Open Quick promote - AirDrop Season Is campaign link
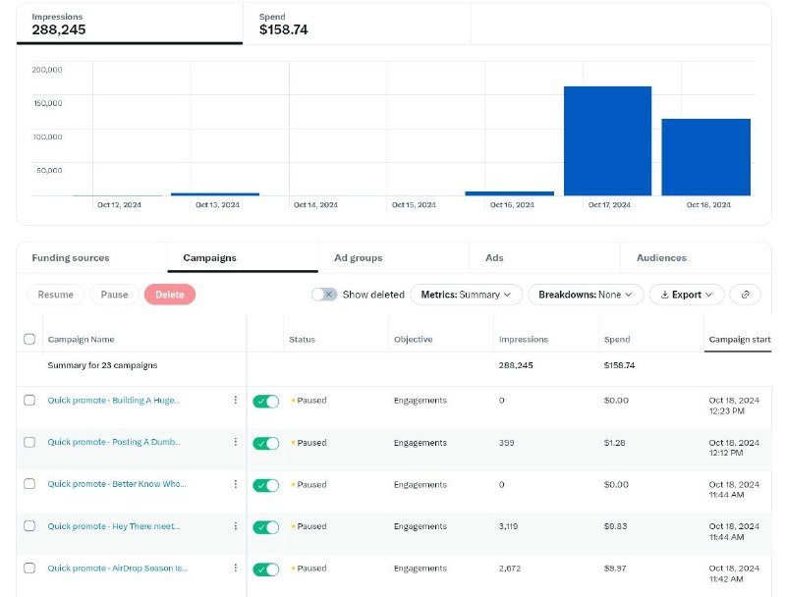The height and width of the screenshot is (597, 786). [117, 568]
